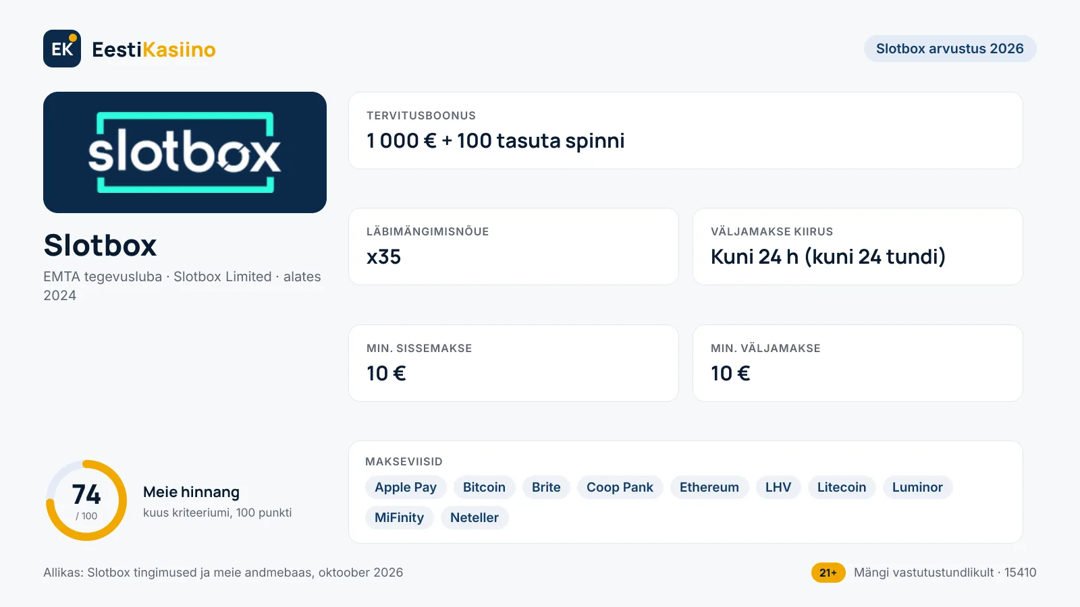This screenshot has width=1080, height=607.
Task: Click the Makseviisid section label
Action: 404,462
